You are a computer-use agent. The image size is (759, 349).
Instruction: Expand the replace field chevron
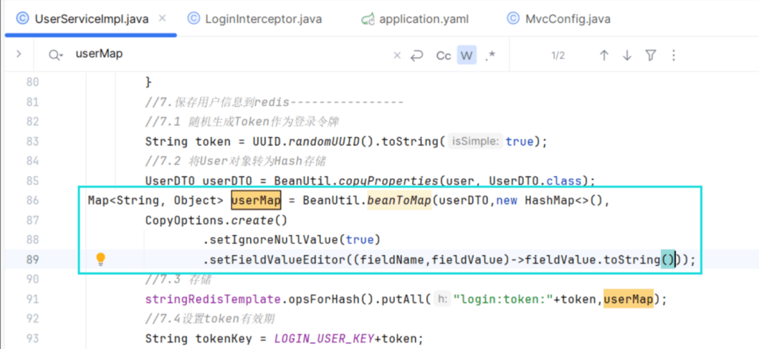coord(19,54)
